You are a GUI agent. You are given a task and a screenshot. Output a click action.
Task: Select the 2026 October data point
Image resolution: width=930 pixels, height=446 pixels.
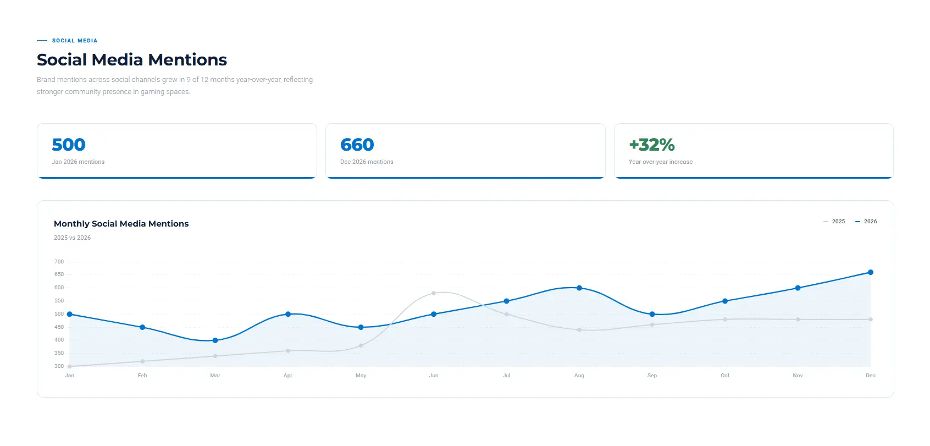(x=725, y=301)
